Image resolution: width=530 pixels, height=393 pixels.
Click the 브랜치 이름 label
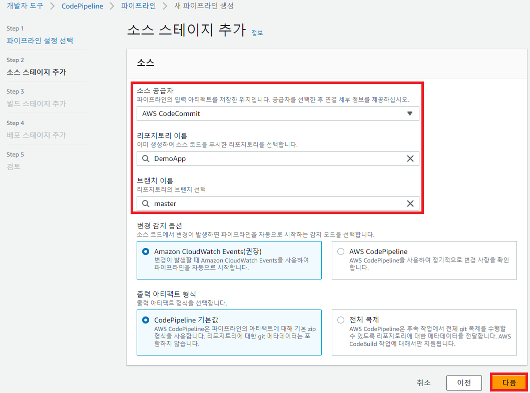point(155,180)
